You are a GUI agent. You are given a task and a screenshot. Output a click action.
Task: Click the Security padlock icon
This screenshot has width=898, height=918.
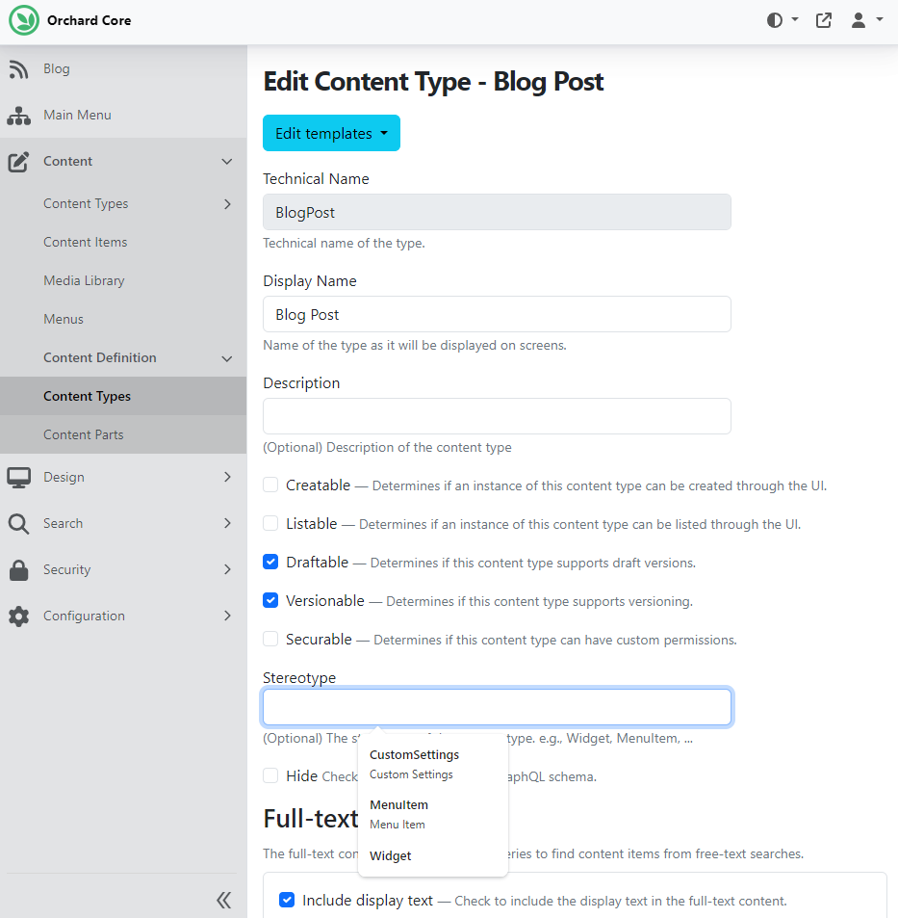coord(18,569)
